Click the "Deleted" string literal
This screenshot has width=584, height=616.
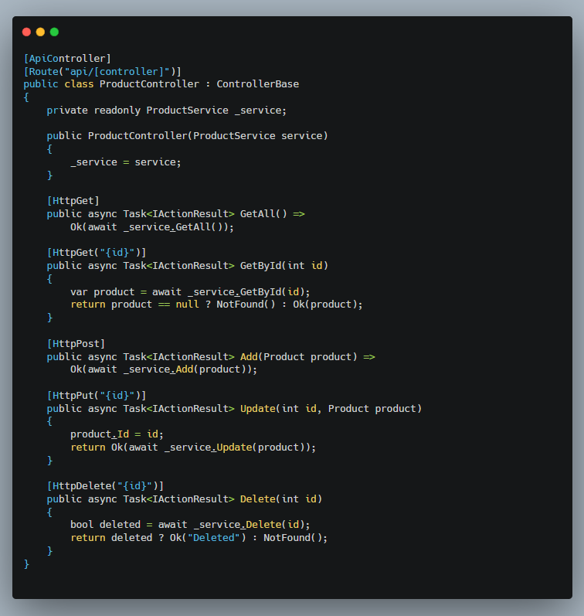pos(214,538)
